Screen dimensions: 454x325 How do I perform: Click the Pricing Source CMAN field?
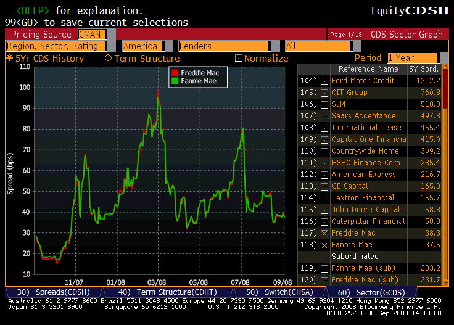91,35
